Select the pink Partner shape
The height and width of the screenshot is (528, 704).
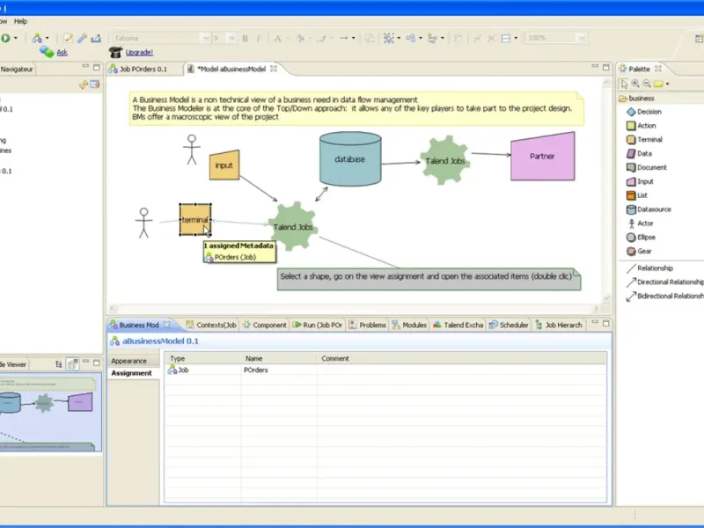coord(542,157)
